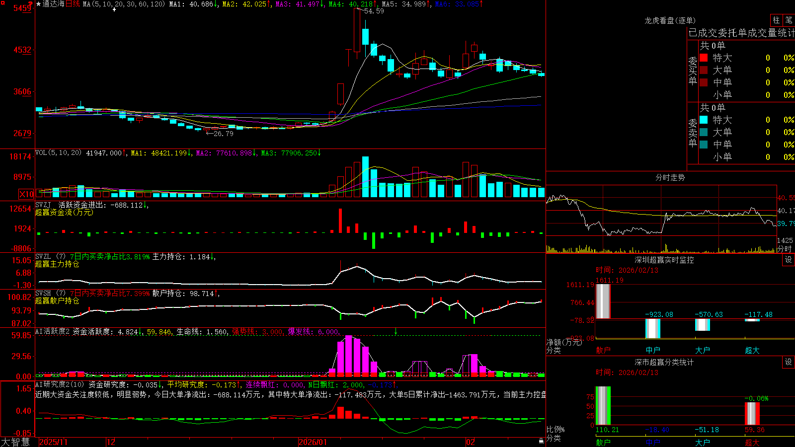Click the lock icon on the timeline bar
The width and height of the screenshot is (795, 447).
(x=541, y=441)
